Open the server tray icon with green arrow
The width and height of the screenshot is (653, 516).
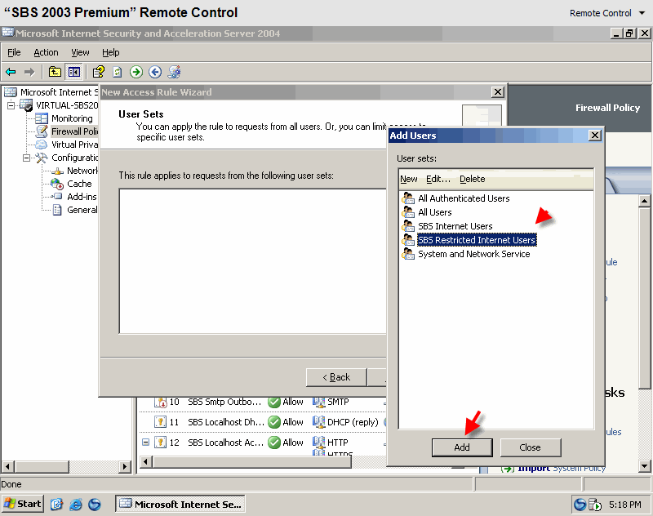(595, 505)
